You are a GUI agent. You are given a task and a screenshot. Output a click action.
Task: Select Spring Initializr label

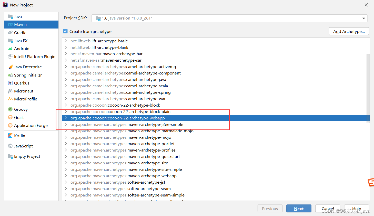click(x=28, y=75)
